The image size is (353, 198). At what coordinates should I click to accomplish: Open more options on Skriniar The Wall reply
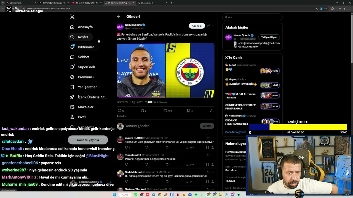(x=213, y=189)
